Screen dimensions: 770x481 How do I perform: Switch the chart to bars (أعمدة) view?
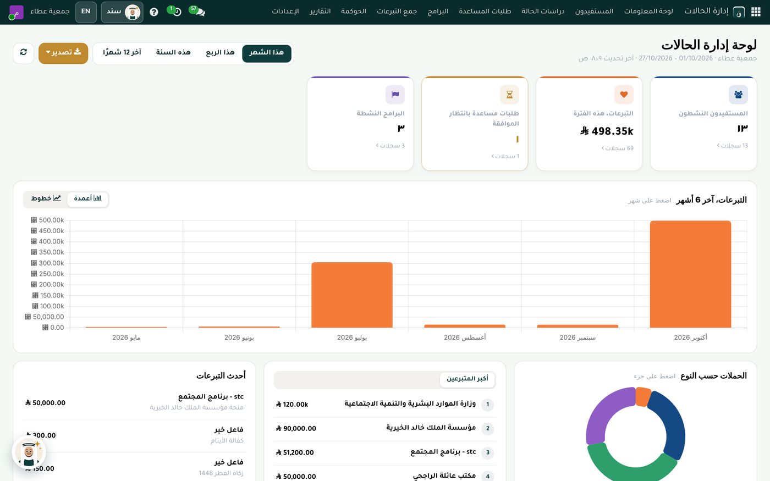(88, 198)
